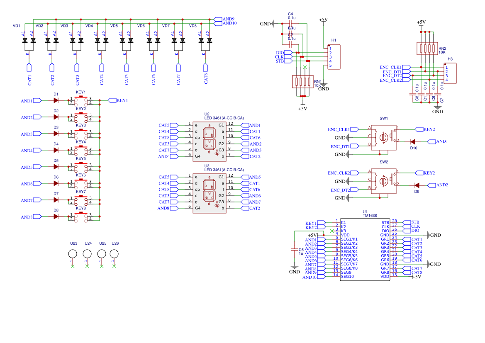
Task: Click the SEG1/K1 pin label on U1
Action: (349, 239)
